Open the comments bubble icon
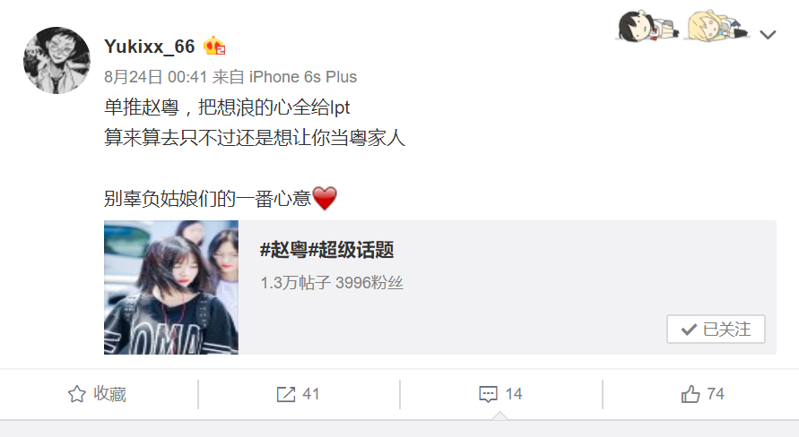Screen dimensions: 799x437 (488, 394)
